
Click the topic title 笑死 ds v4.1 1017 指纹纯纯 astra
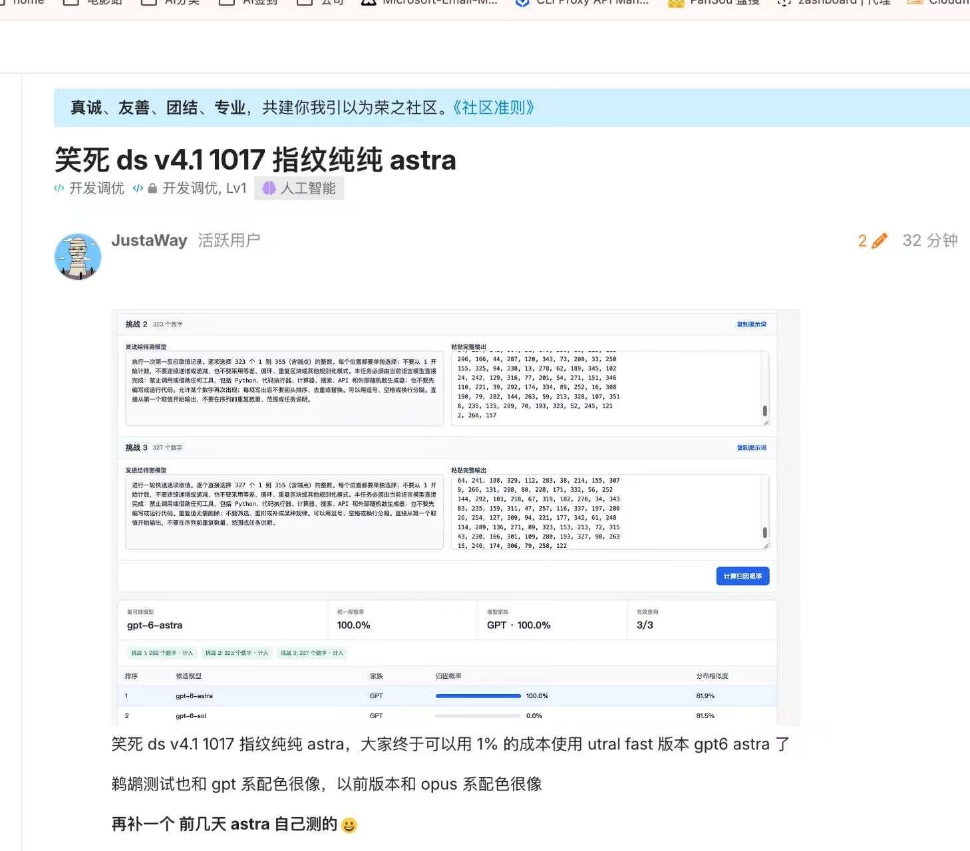click(x=255, y=160)
